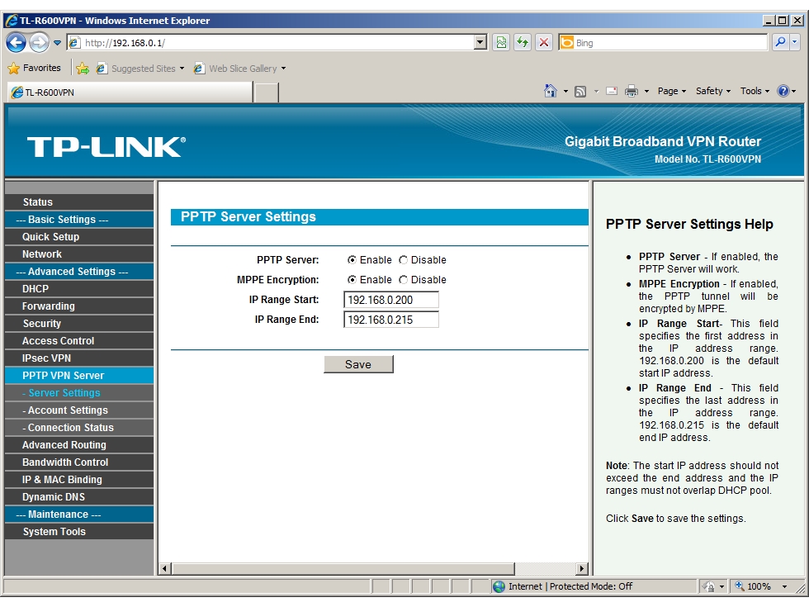Image resolution: width=809 pixels, height=607 pixels.
Task: Click the Help question mark icon
Action: pyautogui.click(x=783, y=92)
